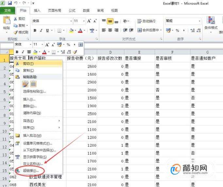Click the Format Painter (格式刷) in ribbon
The height and width of the screenshot is (187, 223).
tap(15, 32)
